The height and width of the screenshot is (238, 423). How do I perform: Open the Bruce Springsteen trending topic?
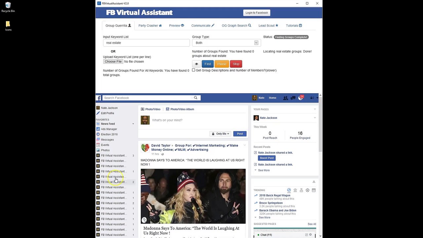[271, 203]
